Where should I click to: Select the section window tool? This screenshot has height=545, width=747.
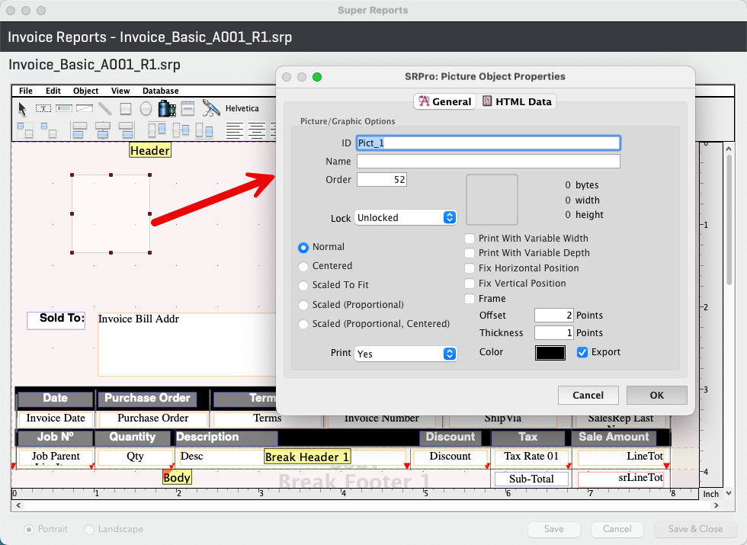point(188,108)
